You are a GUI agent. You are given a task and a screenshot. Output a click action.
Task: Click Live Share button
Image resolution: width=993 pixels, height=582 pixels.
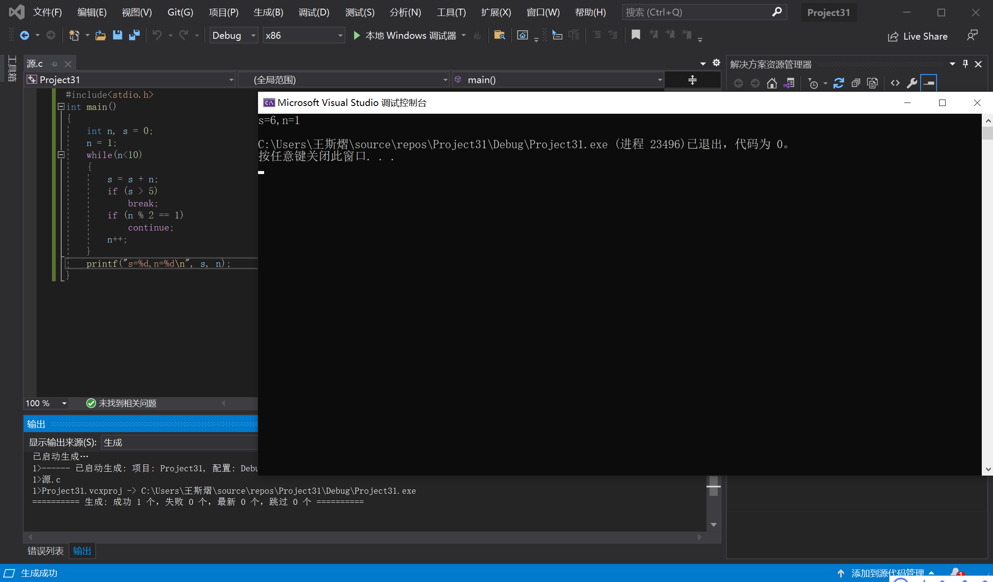[x=918, y=36]
